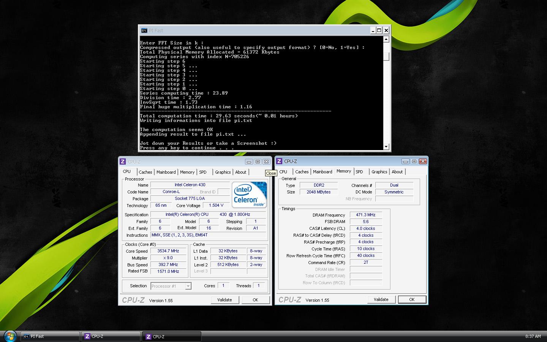Click the taskbar clock 8:37 AM
The height and width of the screenshot is (342, 547).
pyautogui.click(x=533, y=337)
